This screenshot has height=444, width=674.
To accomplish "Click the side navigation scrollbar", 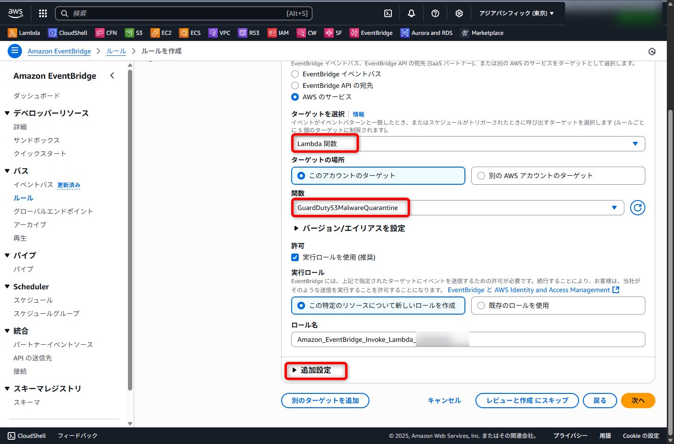I will pos(130,230).
